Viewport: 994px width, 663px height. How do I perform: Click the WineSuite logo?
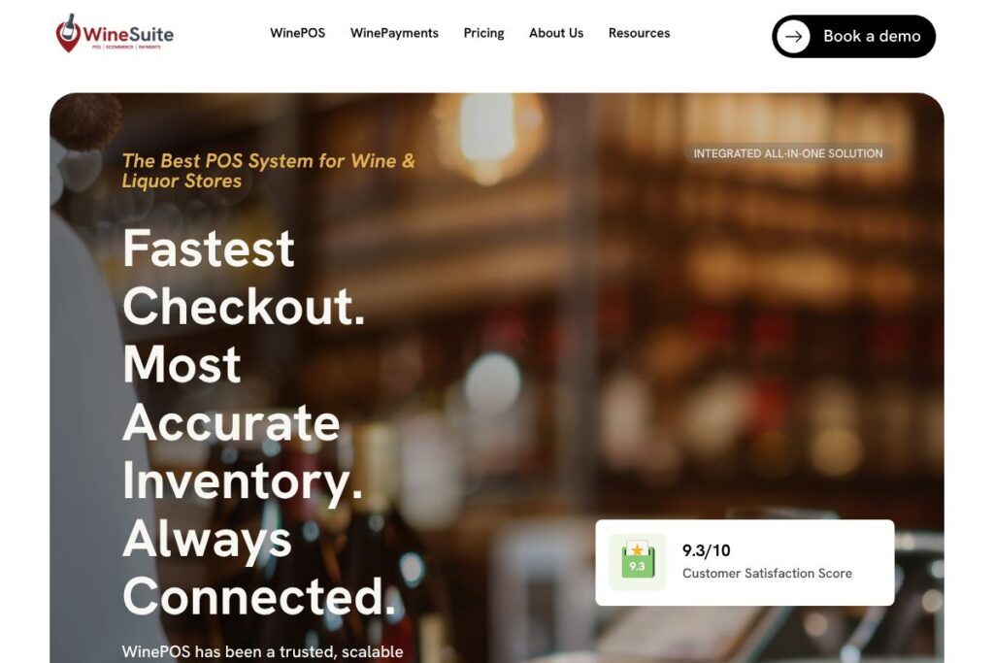(115, 33)
